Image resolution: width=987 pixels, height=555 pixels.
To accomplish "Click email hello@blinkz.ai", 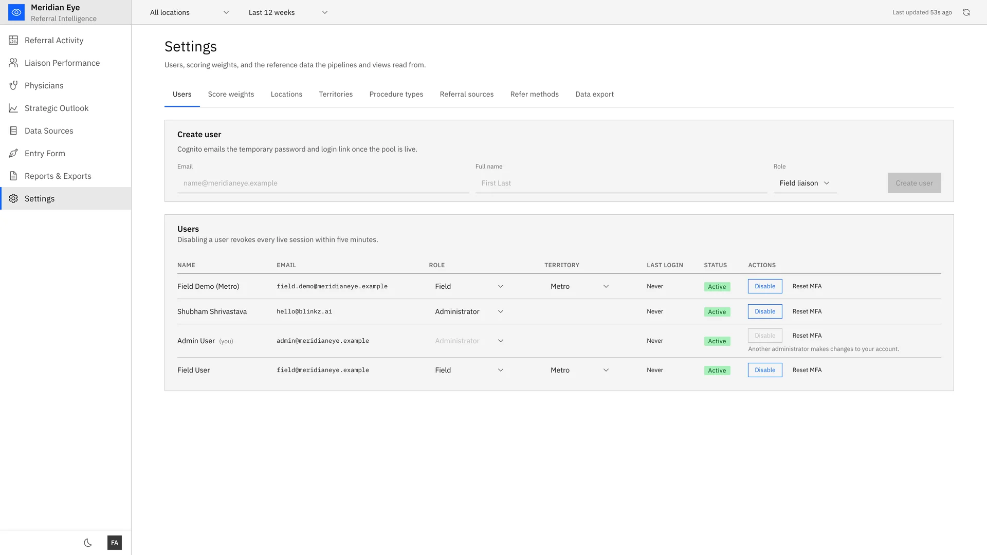I will pyautogui.click(x=304, y=311).
